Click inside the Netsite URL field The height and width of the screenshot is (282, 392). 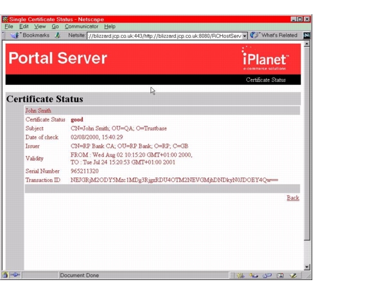click(165, 36)
